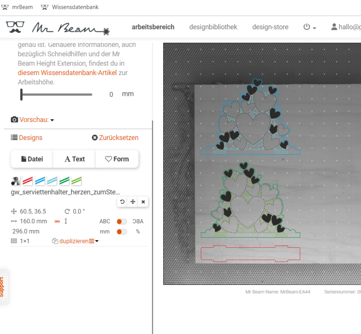Toggle the ABC mirror switch

121,221
